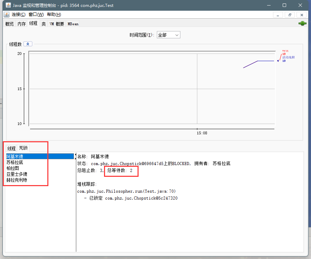The width and height of the screenshot is (311, 259).
Task: Click the Java icon beside the 连接 menu
Action: 7,15
